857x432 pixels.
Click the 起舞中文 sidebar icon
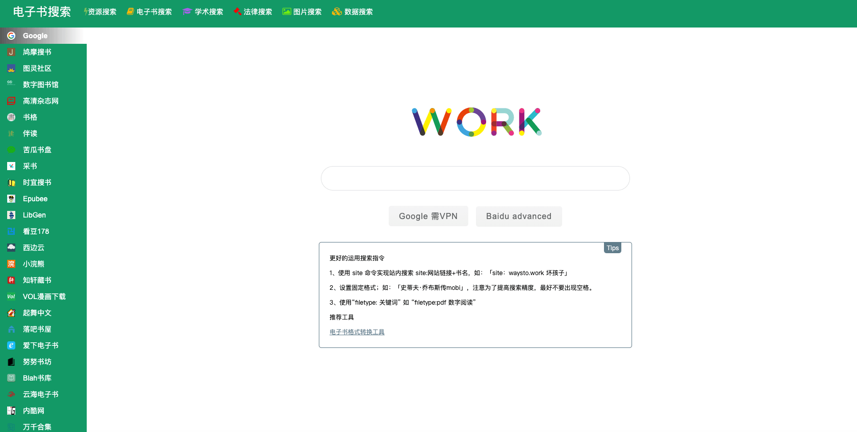click(11, 313)
